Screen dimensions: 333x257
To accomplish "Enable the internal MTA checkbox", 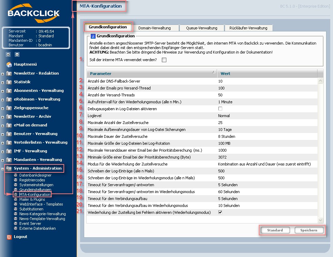I will [x=164, y=60].
